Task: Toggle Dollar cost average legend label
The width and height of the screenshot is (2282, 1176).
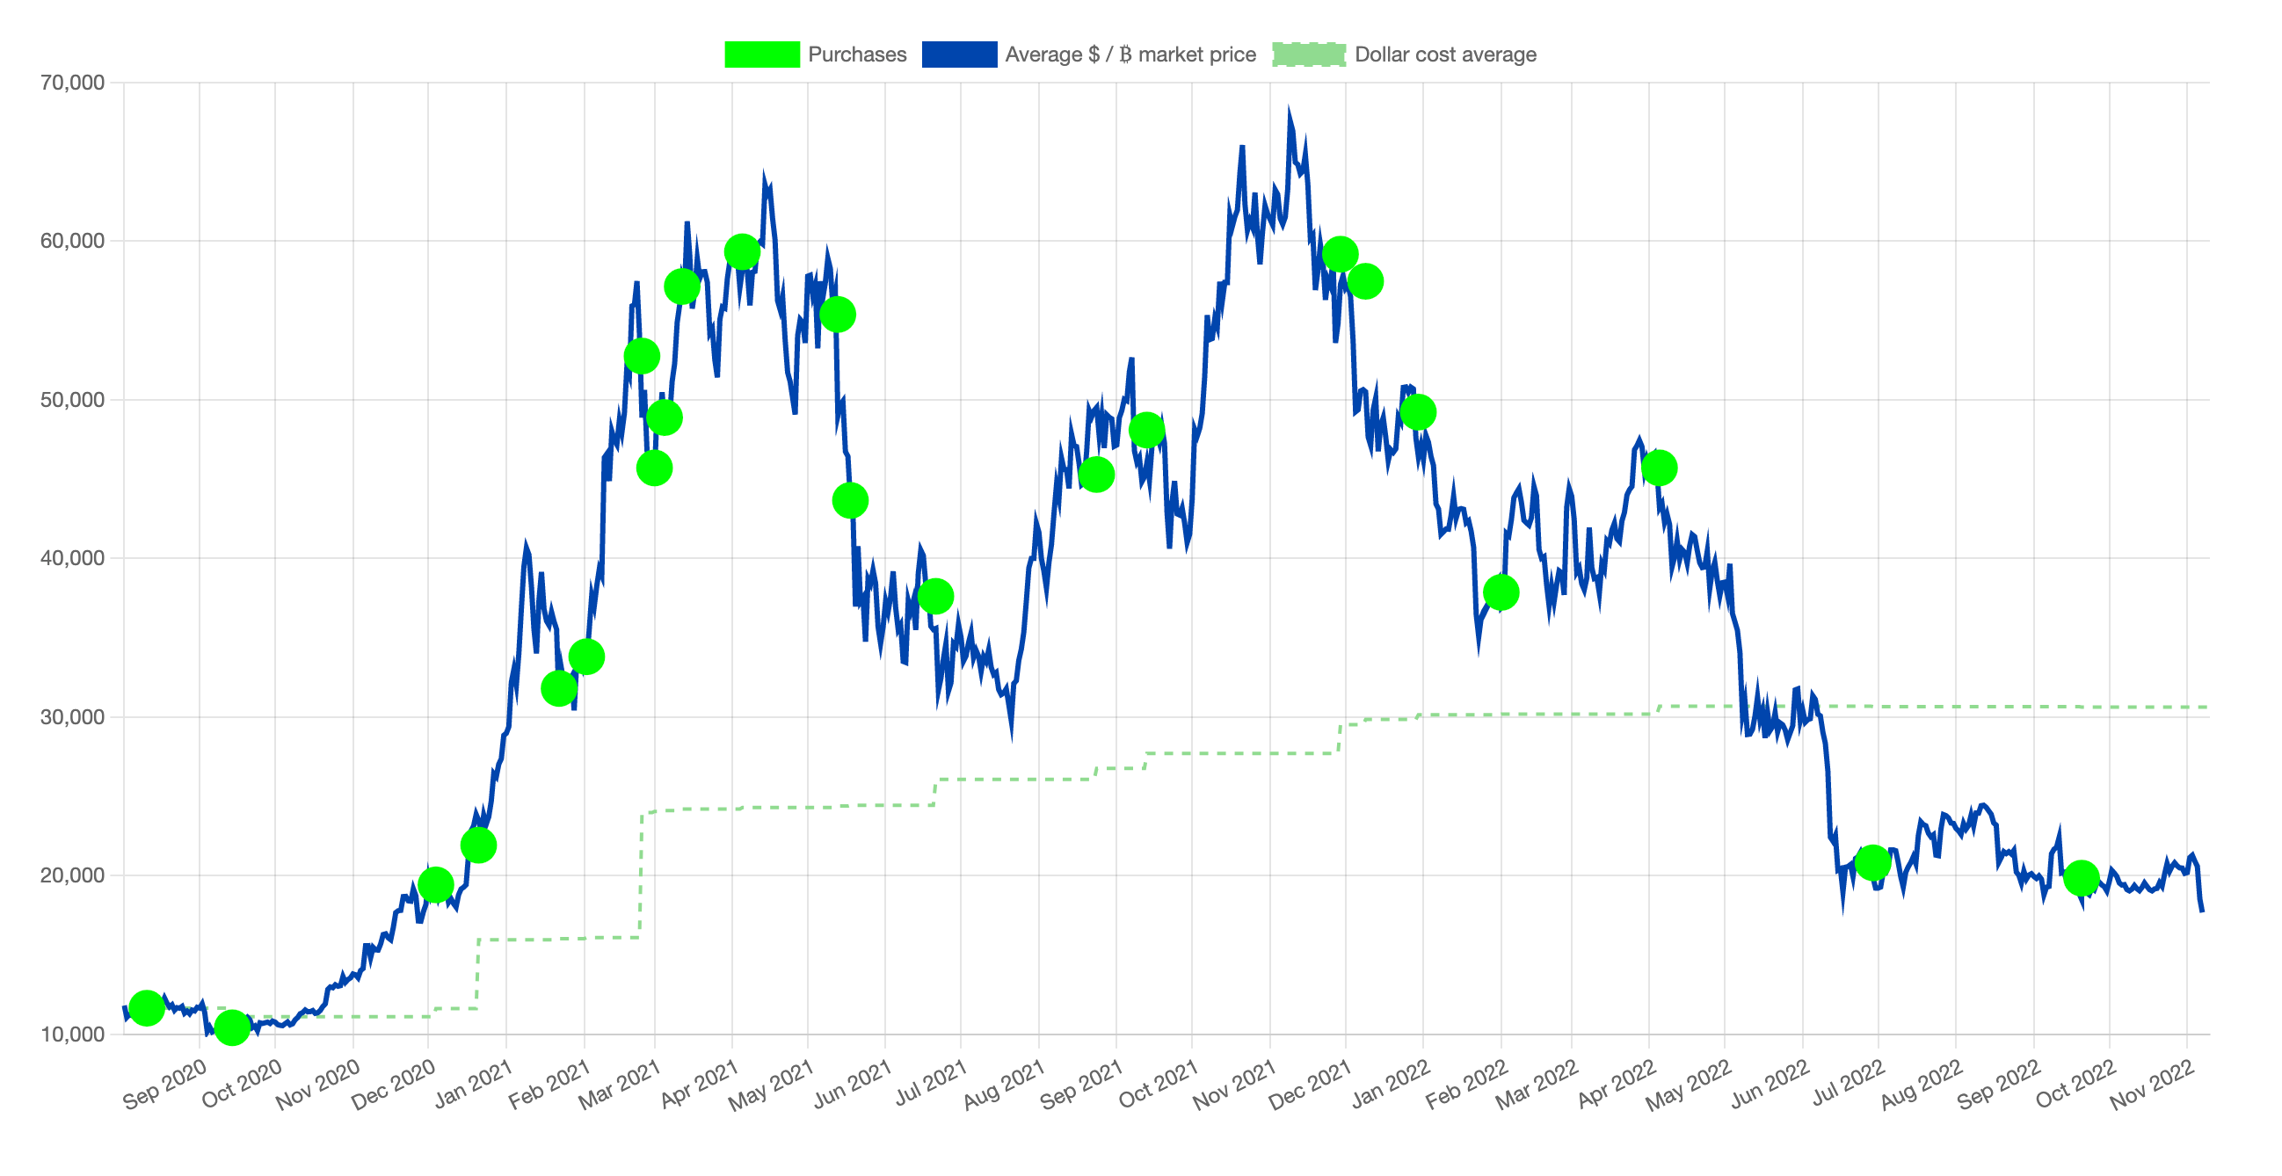Action: 1445,54
